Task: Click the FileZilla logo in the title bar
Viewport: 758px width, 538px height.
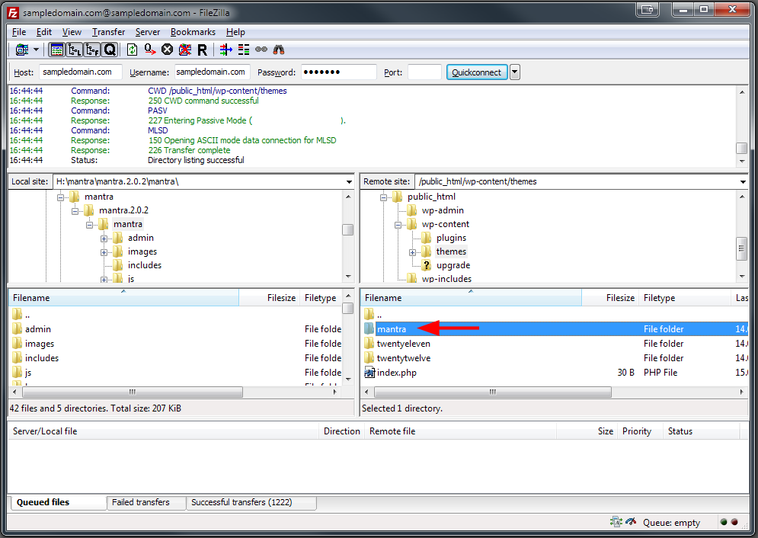Action: (x=13, y=12)
